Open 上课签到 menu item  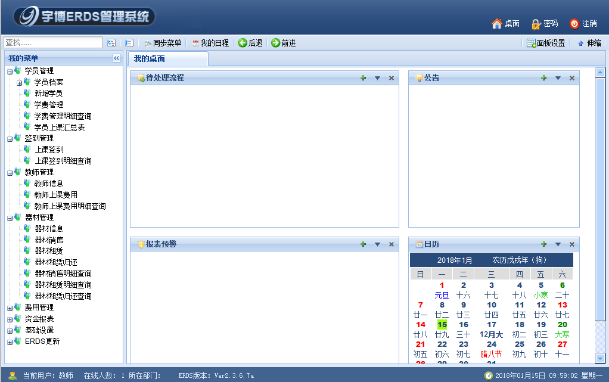click(x=49, y=150)
